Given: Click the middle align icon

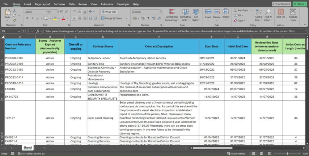Looking at the screenshot, I should click(80, 12).
